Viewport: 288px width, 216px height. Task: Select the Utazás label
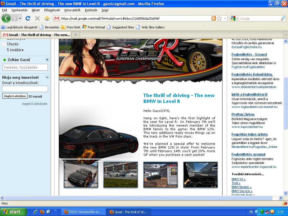click(x=13, y=44)
